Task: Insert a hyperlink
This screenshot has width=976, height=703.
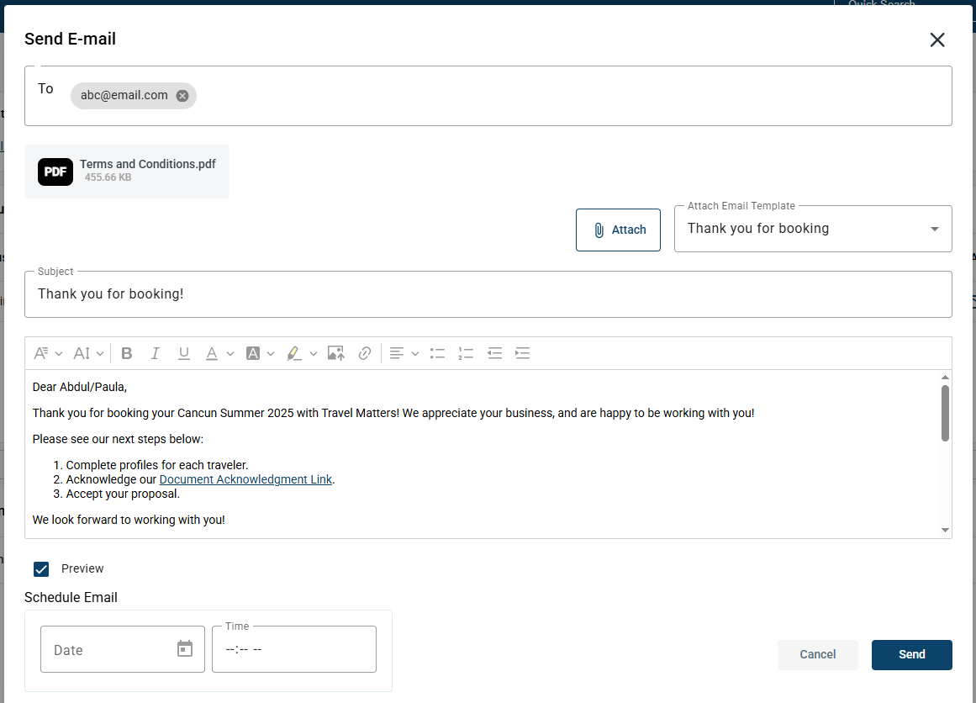Action: (x=365, y=353)
